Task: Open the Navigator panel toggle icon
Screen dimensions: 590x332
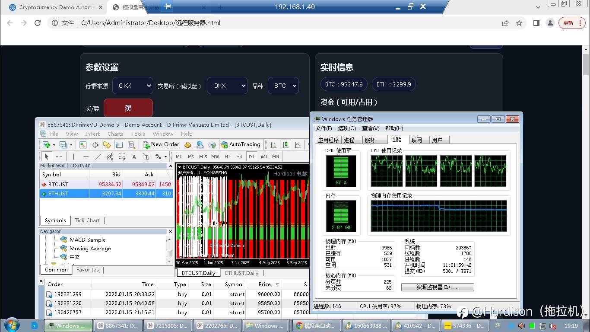Action: point(107,144)
